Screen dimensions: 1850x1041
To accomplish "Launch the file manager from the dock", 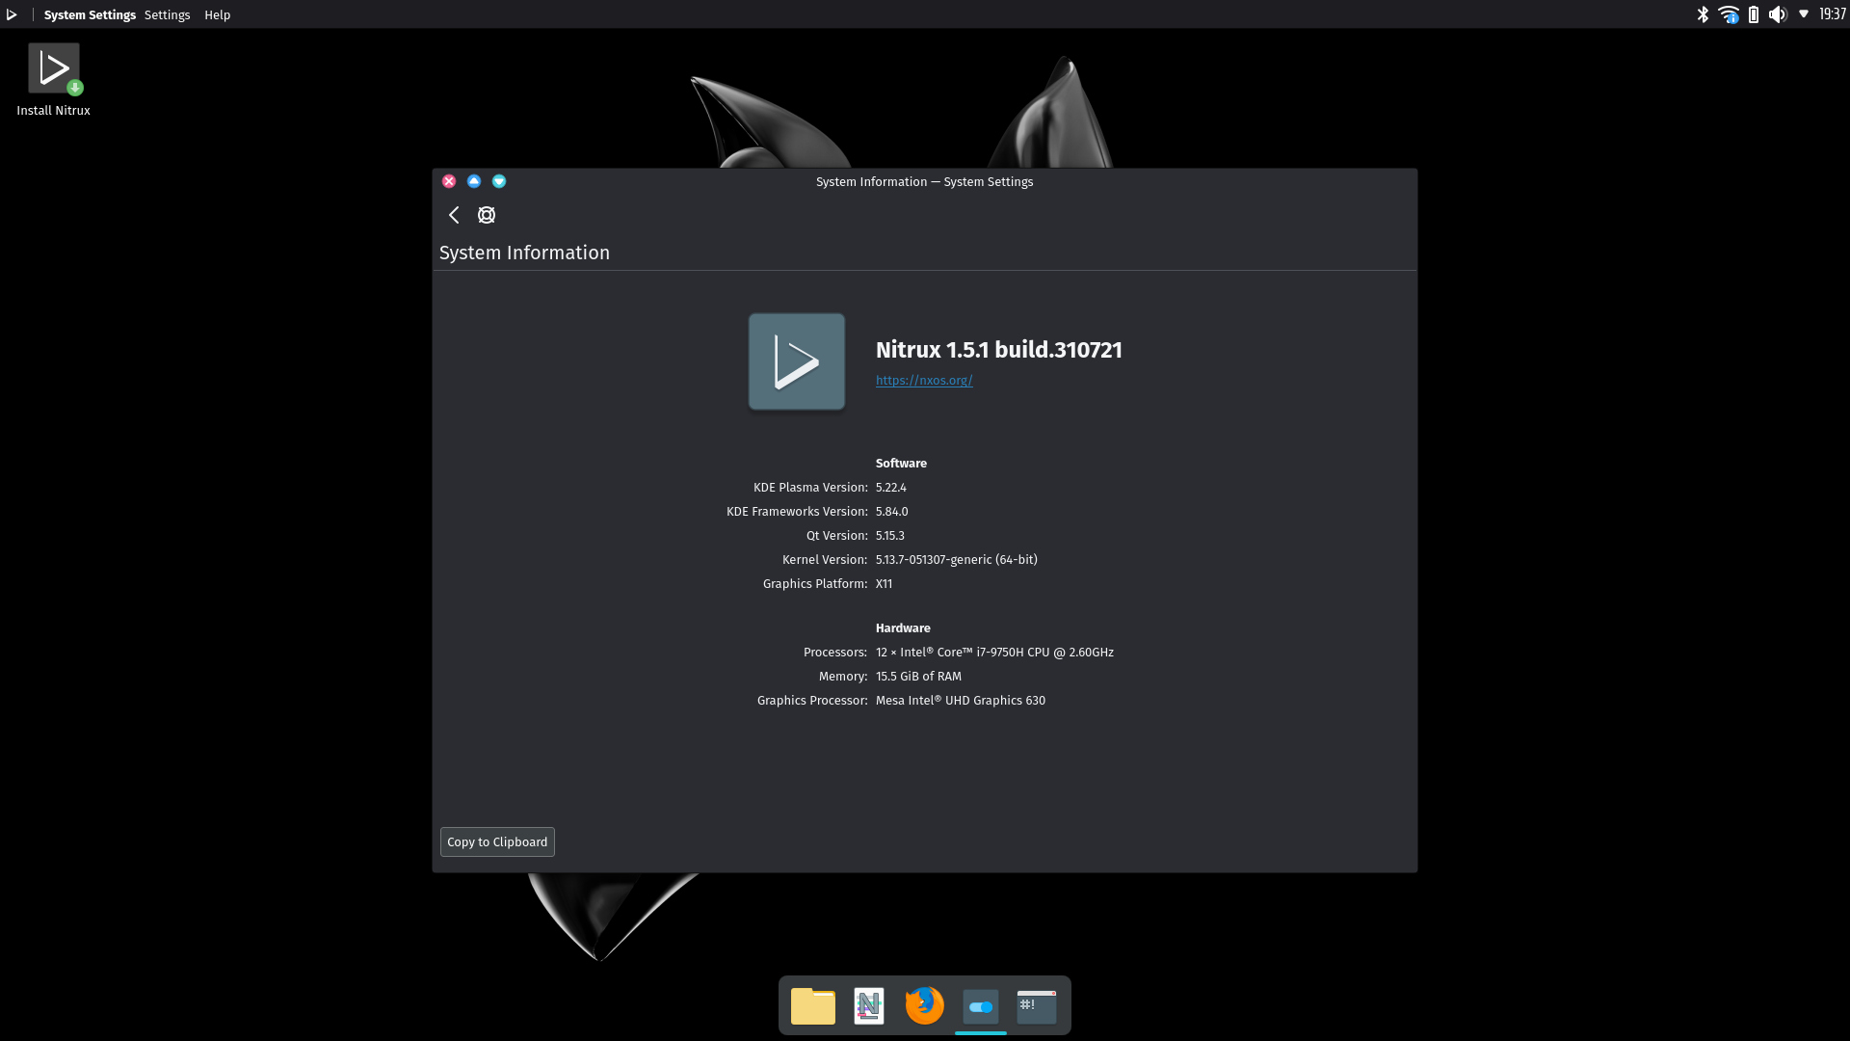I will [x=812, y=1005].
